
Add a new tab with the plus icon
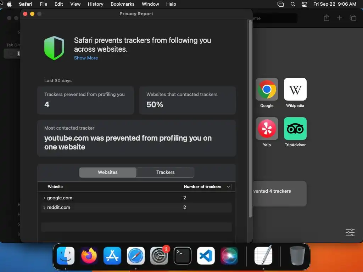tap(339, 18)
